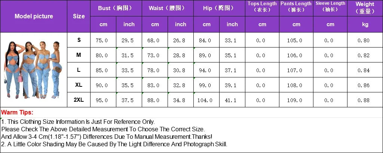Click the 2XL size row label
Viewport: 383px width, 153px height.
click(x=79, y=100)
